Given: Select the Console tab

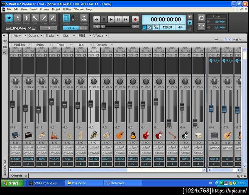Looking at the screenshot, I should (x=17, y=175).
